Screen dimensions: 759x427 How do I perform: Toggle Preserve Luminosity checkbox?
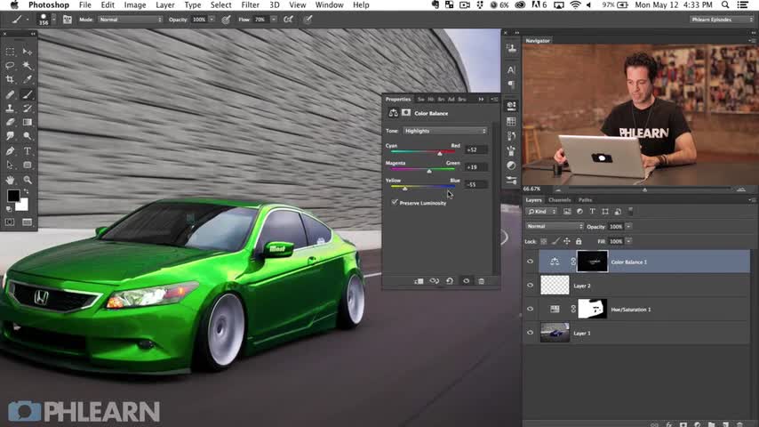395,203
